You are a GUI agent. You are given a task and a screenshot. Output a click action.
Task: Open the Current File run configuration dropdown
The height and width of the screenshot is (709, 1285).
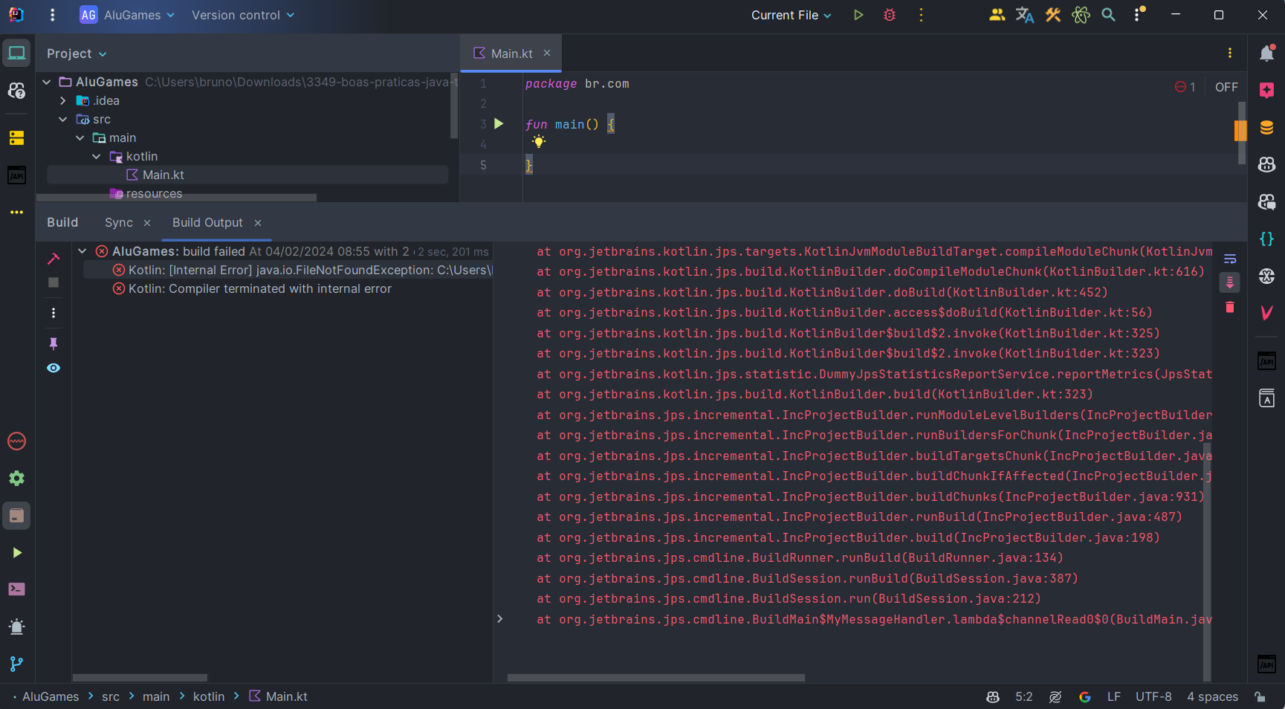pos(791,15)
